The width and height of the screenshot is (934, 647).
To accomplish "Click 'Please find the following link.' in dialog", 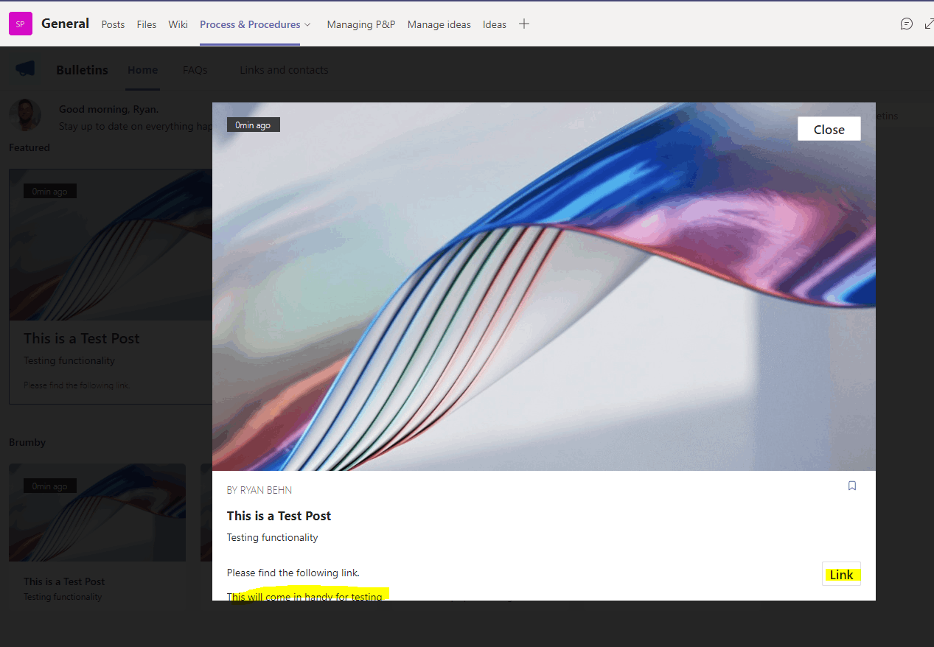I will (293, 573).
